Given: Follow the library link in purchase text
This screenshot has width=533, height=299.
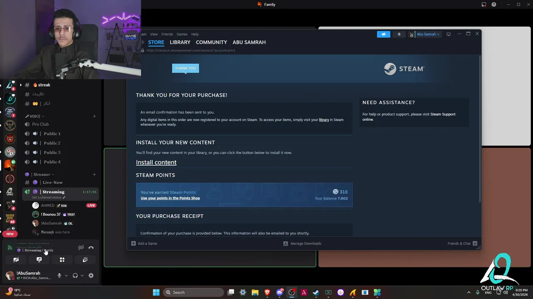Looking at the screenshot, I should click(x=324, y=120).
